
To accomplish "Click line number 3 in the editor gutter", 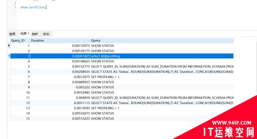I will [15, 7].
